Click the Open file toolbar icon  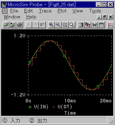pyautogui.click(x=6, y=25)
